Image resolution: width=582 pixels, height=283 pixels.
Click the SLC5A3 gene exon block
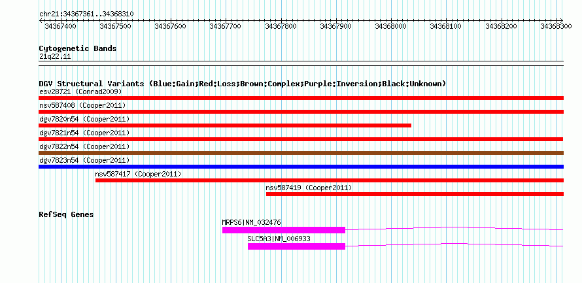coord(297,246)
